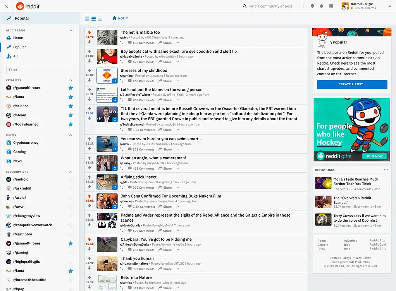Open comments icon on 'Return to Nature'
396x291 pixels.
pos(130,288)
